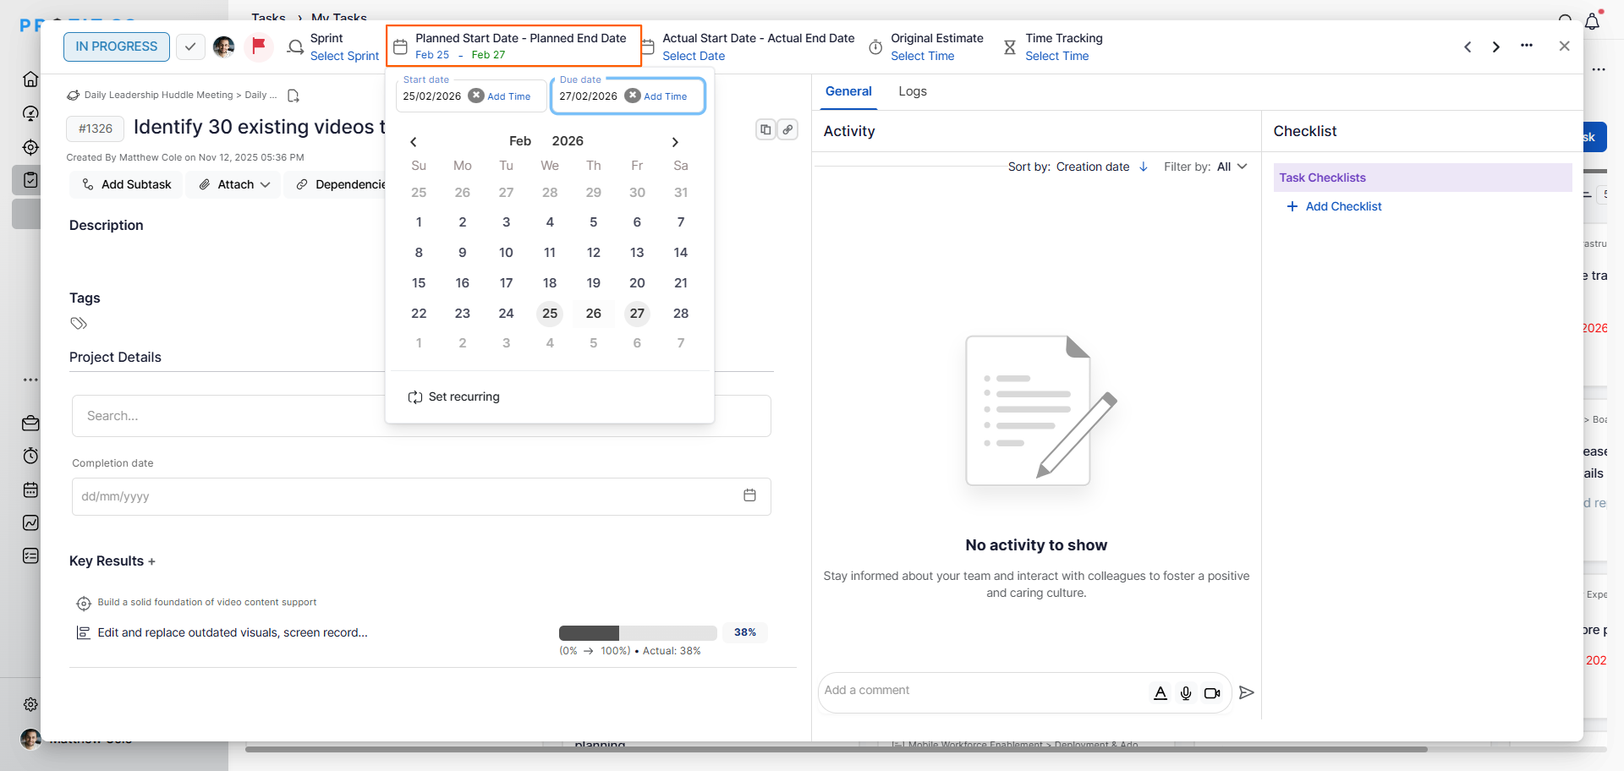This screenshot has width=1624, height=771.
Task: Click the document icon beside breadcrumb
Action: pyautogui.click(x=294, y=96)
